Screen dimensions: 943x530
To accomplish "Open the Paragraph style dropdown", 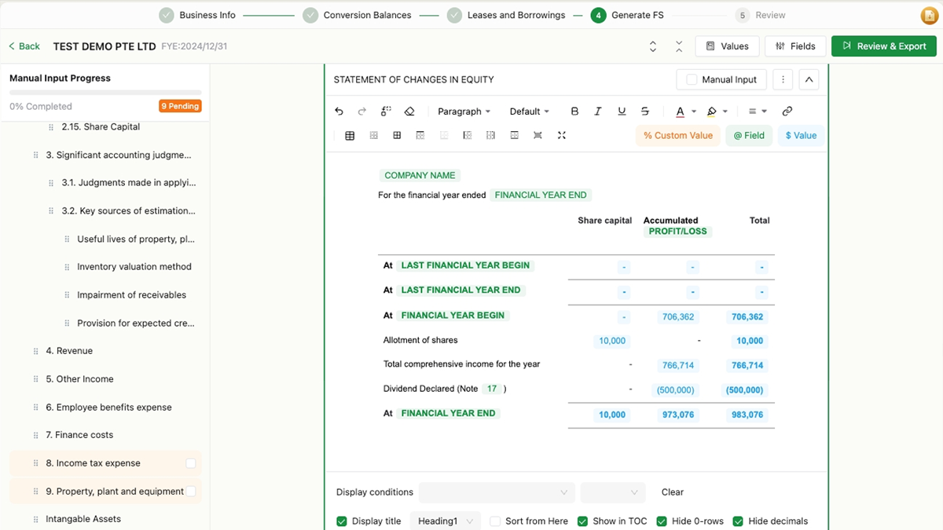I will 464,111.
